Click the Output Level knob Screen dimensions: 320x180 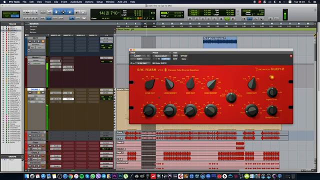click(272, 110)
